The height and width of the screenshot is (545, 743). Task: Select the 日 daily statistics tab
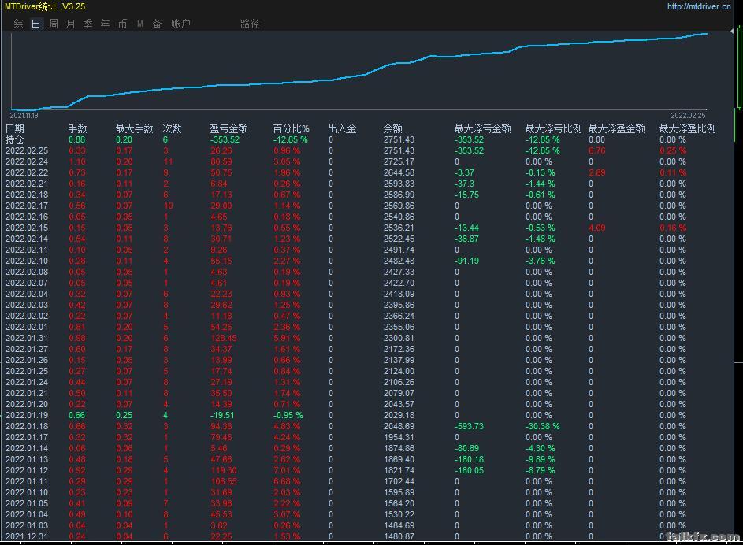(x=36, y=24)
